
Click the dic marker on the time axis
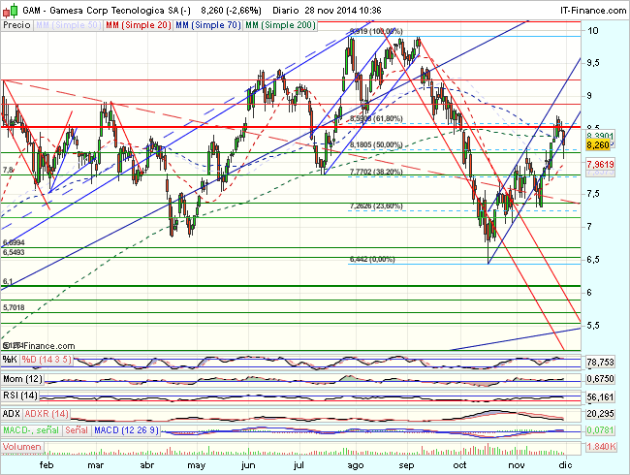coord(566,465)
